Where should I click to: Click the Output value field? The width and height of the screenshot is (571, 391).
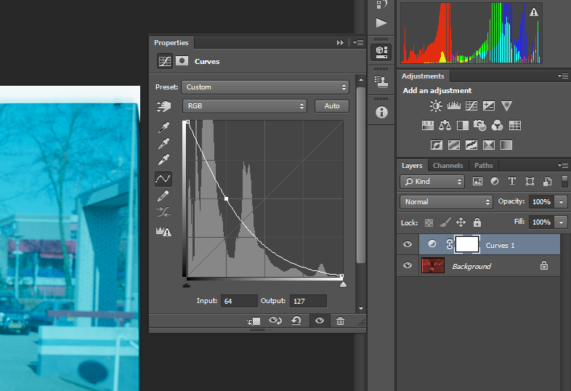(308, 301)
